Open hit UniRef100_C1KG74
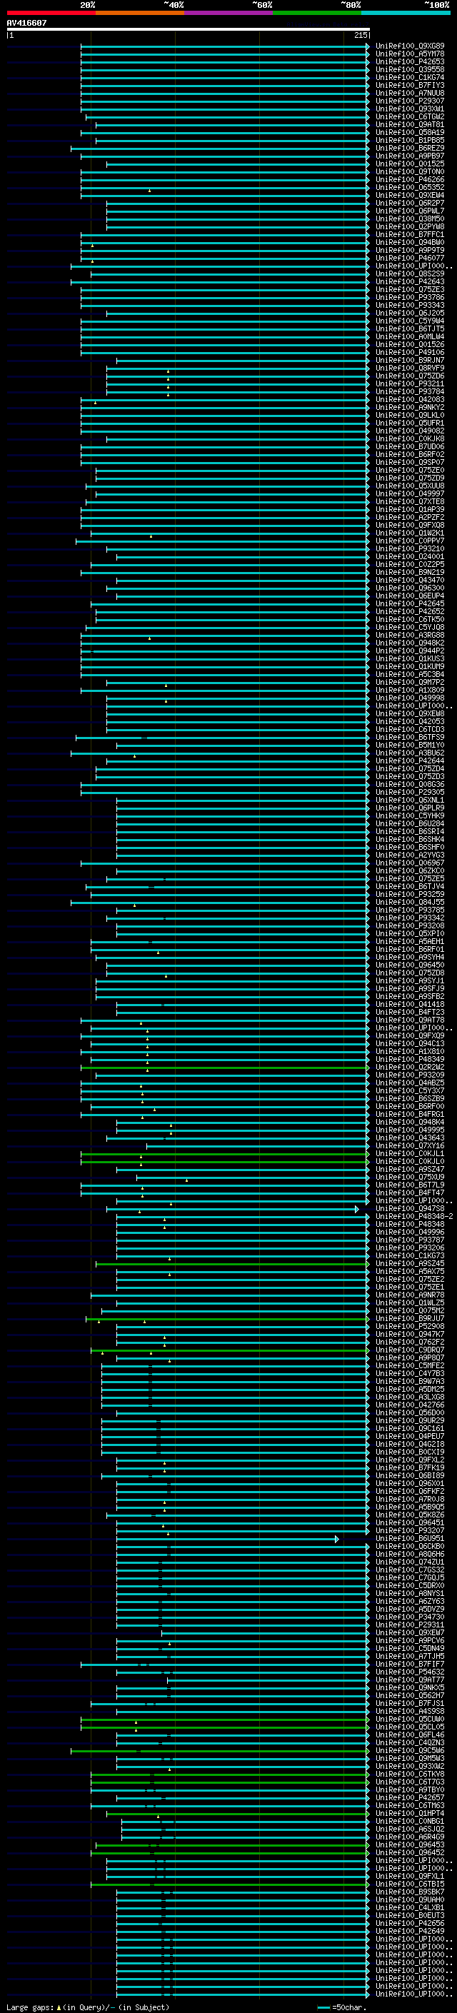The image size is (457, 2013). (x=410, y=77)
